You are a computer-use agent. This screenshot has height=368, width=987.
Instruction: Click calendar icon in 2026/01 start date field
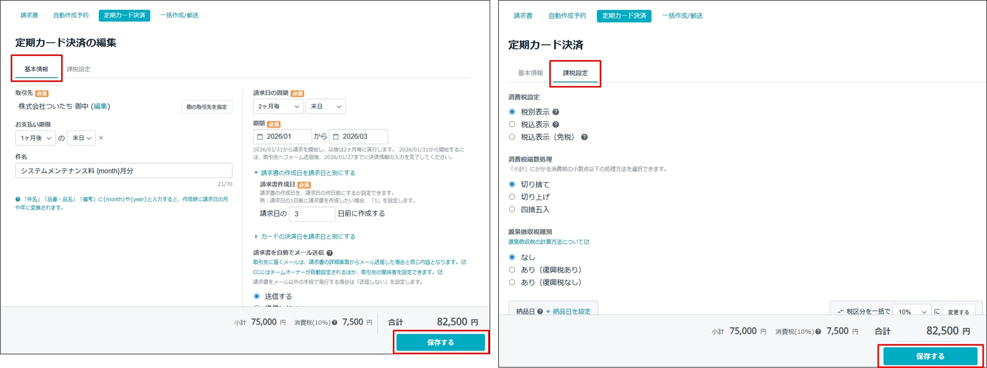click(x=260, y=137)
